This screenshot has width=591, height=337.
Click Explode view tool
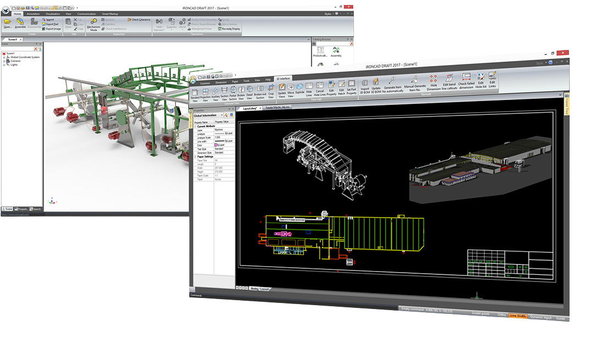(x=300, y=89)
